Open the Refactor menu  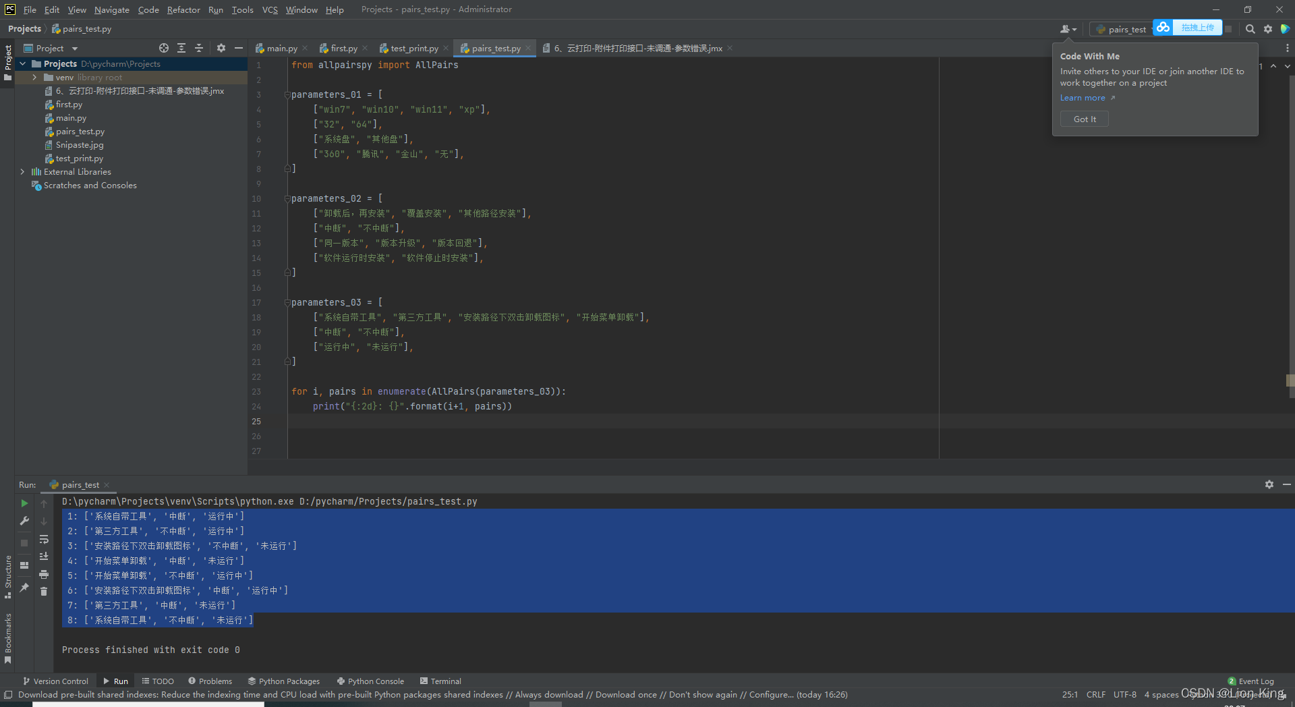pos(183,9)
